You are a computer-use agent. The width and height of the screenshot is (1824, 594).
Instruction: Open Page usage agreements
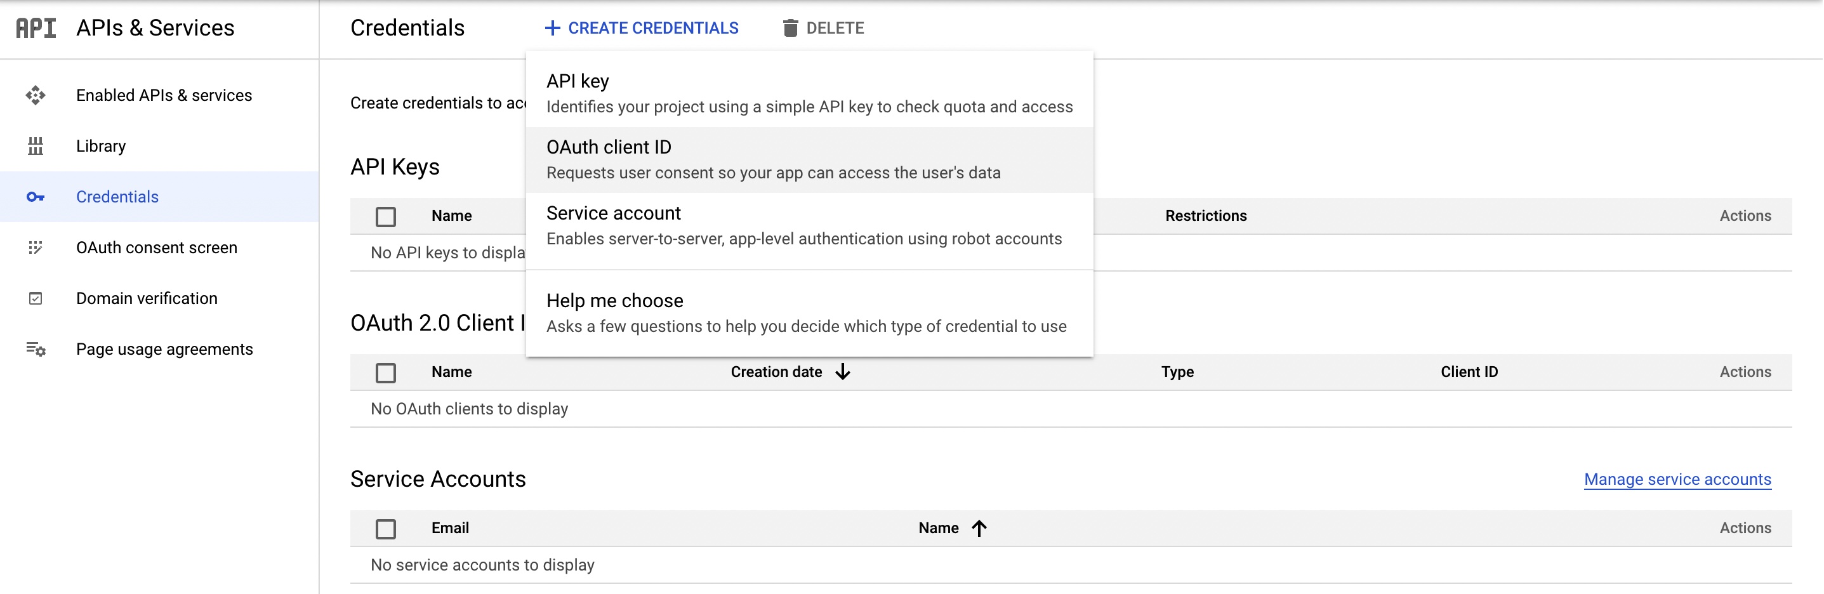point(159,349)
